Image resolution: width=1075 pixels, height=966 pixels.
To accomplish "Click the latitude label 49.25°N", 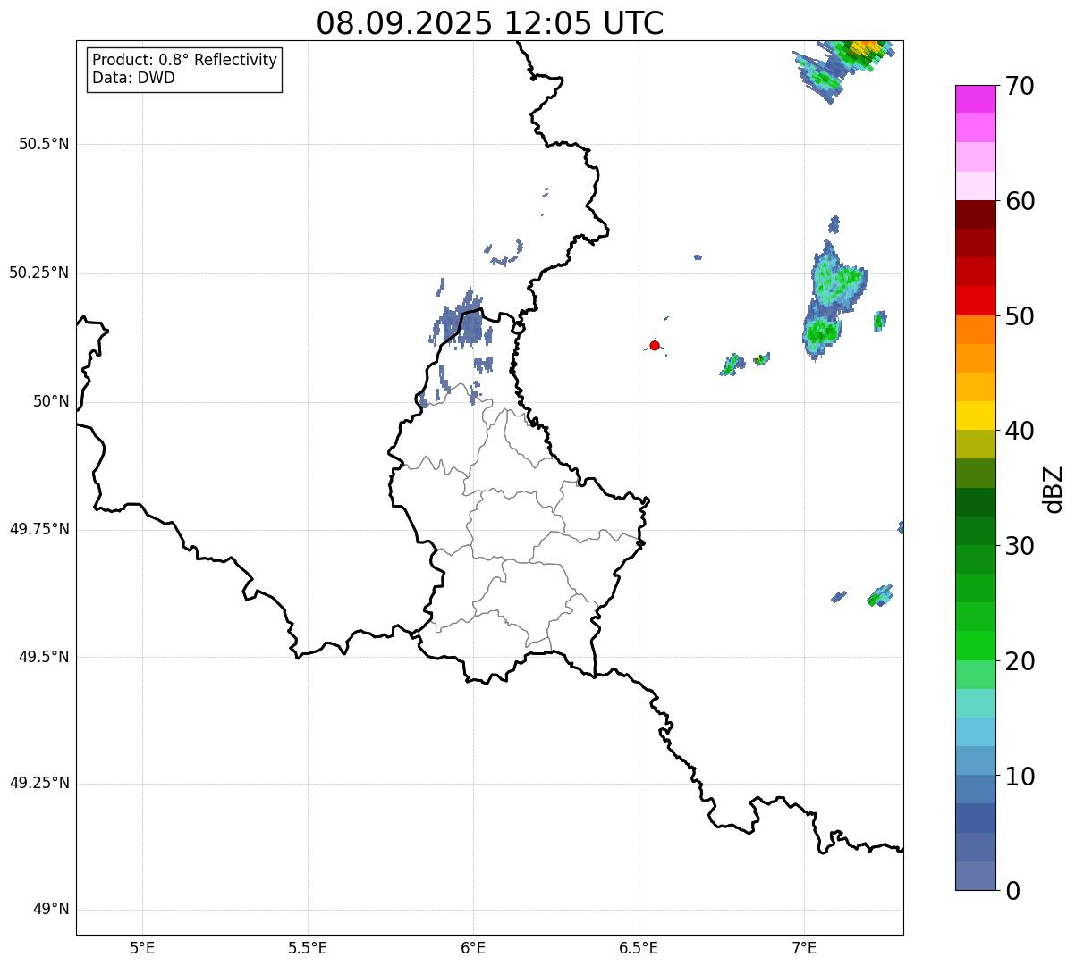I will [x=38, y=784].
